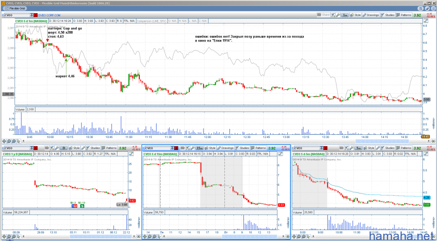Click the first zoom icon at the main chart bottom left

[x=4, y=141]
